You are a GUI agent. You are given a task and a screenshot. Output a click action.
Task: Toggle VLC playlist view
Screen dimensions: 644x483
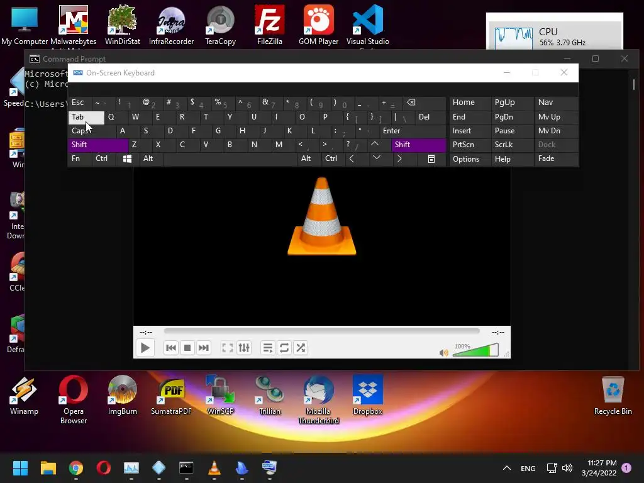pos(268,348)
